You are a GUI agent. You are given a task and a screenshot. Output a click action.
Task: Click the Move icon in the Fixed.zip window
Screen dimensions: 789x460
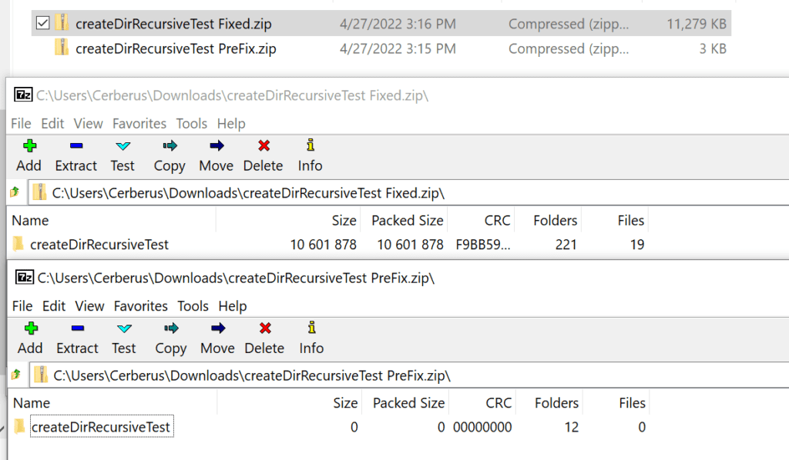pyautogui.click(x=216, y=153)
